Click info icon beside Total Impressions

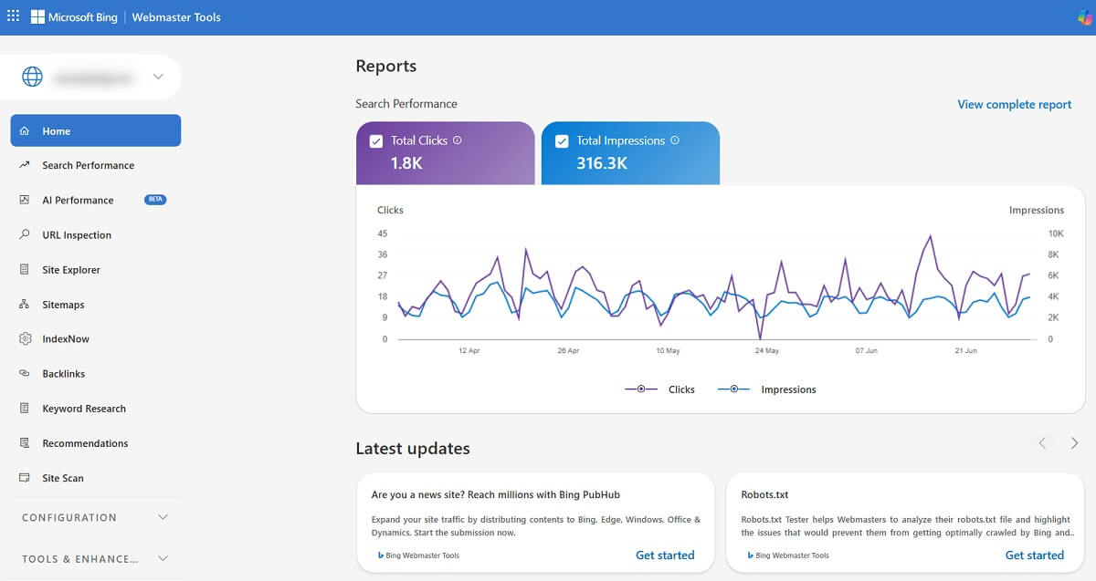[675, 140]
